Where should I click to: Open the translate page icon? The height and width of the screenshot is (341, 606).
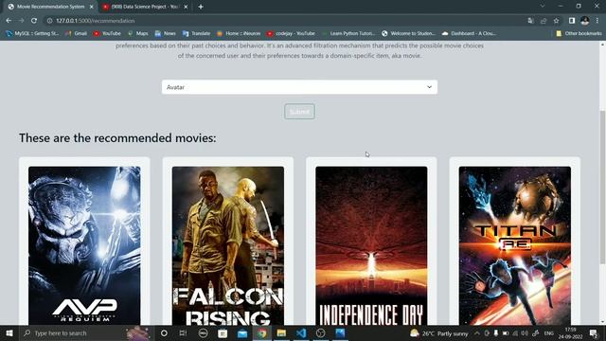[530, 21]
